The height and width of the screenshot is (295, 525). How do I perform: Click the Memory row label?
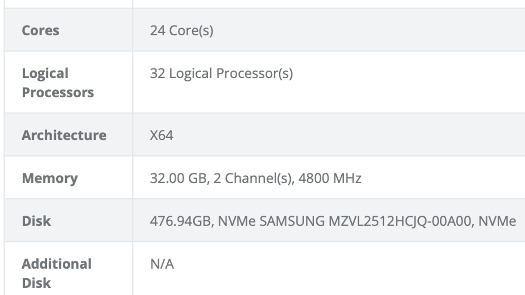coord(50,178)
